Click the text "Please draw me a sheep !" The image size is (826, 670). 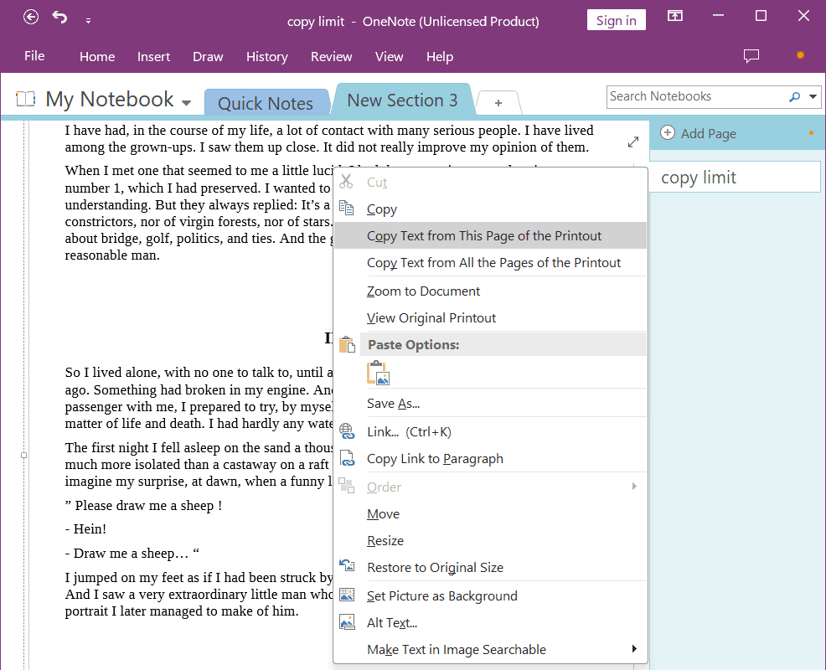[148, 506]
